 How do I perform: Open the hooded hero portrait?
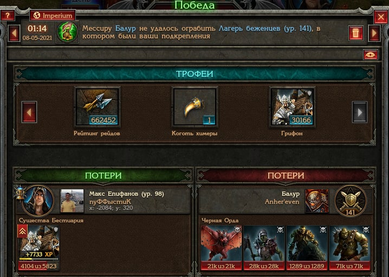coord(38,200)
